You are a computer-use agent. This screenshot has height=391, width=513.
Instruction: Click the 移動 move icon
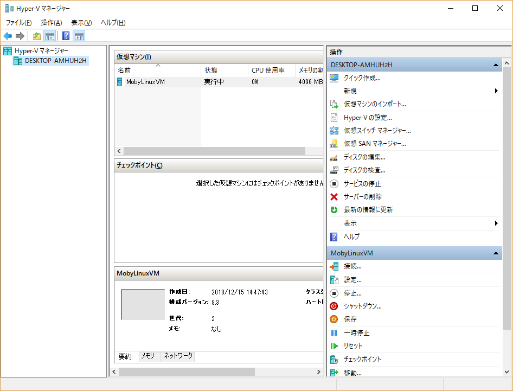coord(334,373)
